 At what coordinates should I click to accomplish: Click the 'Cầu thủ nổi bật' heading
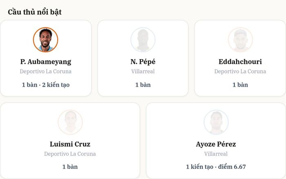[35, 12]
